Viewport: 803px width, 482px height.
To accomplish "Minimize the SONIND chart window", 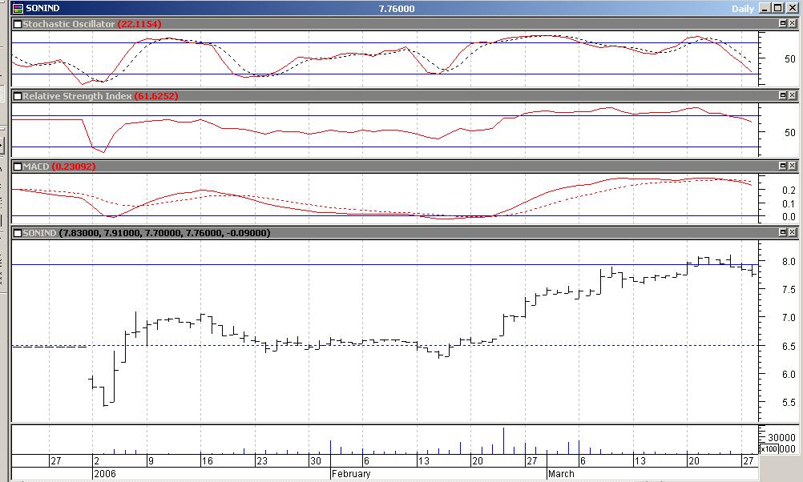I will pyautogui.click(x=765, y=8).
